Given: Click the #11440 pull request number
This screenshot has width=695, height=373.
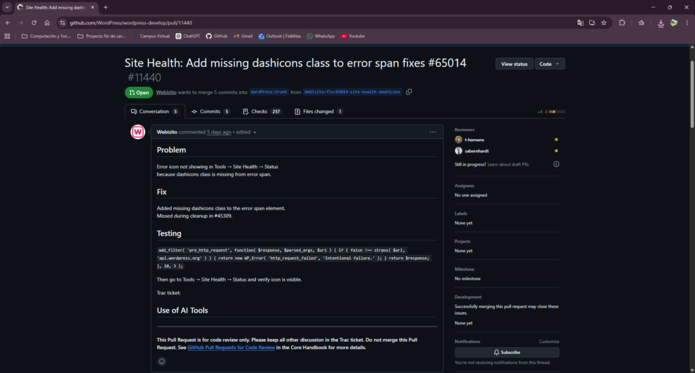Looking at the screenshot, I should coord(144,77).
